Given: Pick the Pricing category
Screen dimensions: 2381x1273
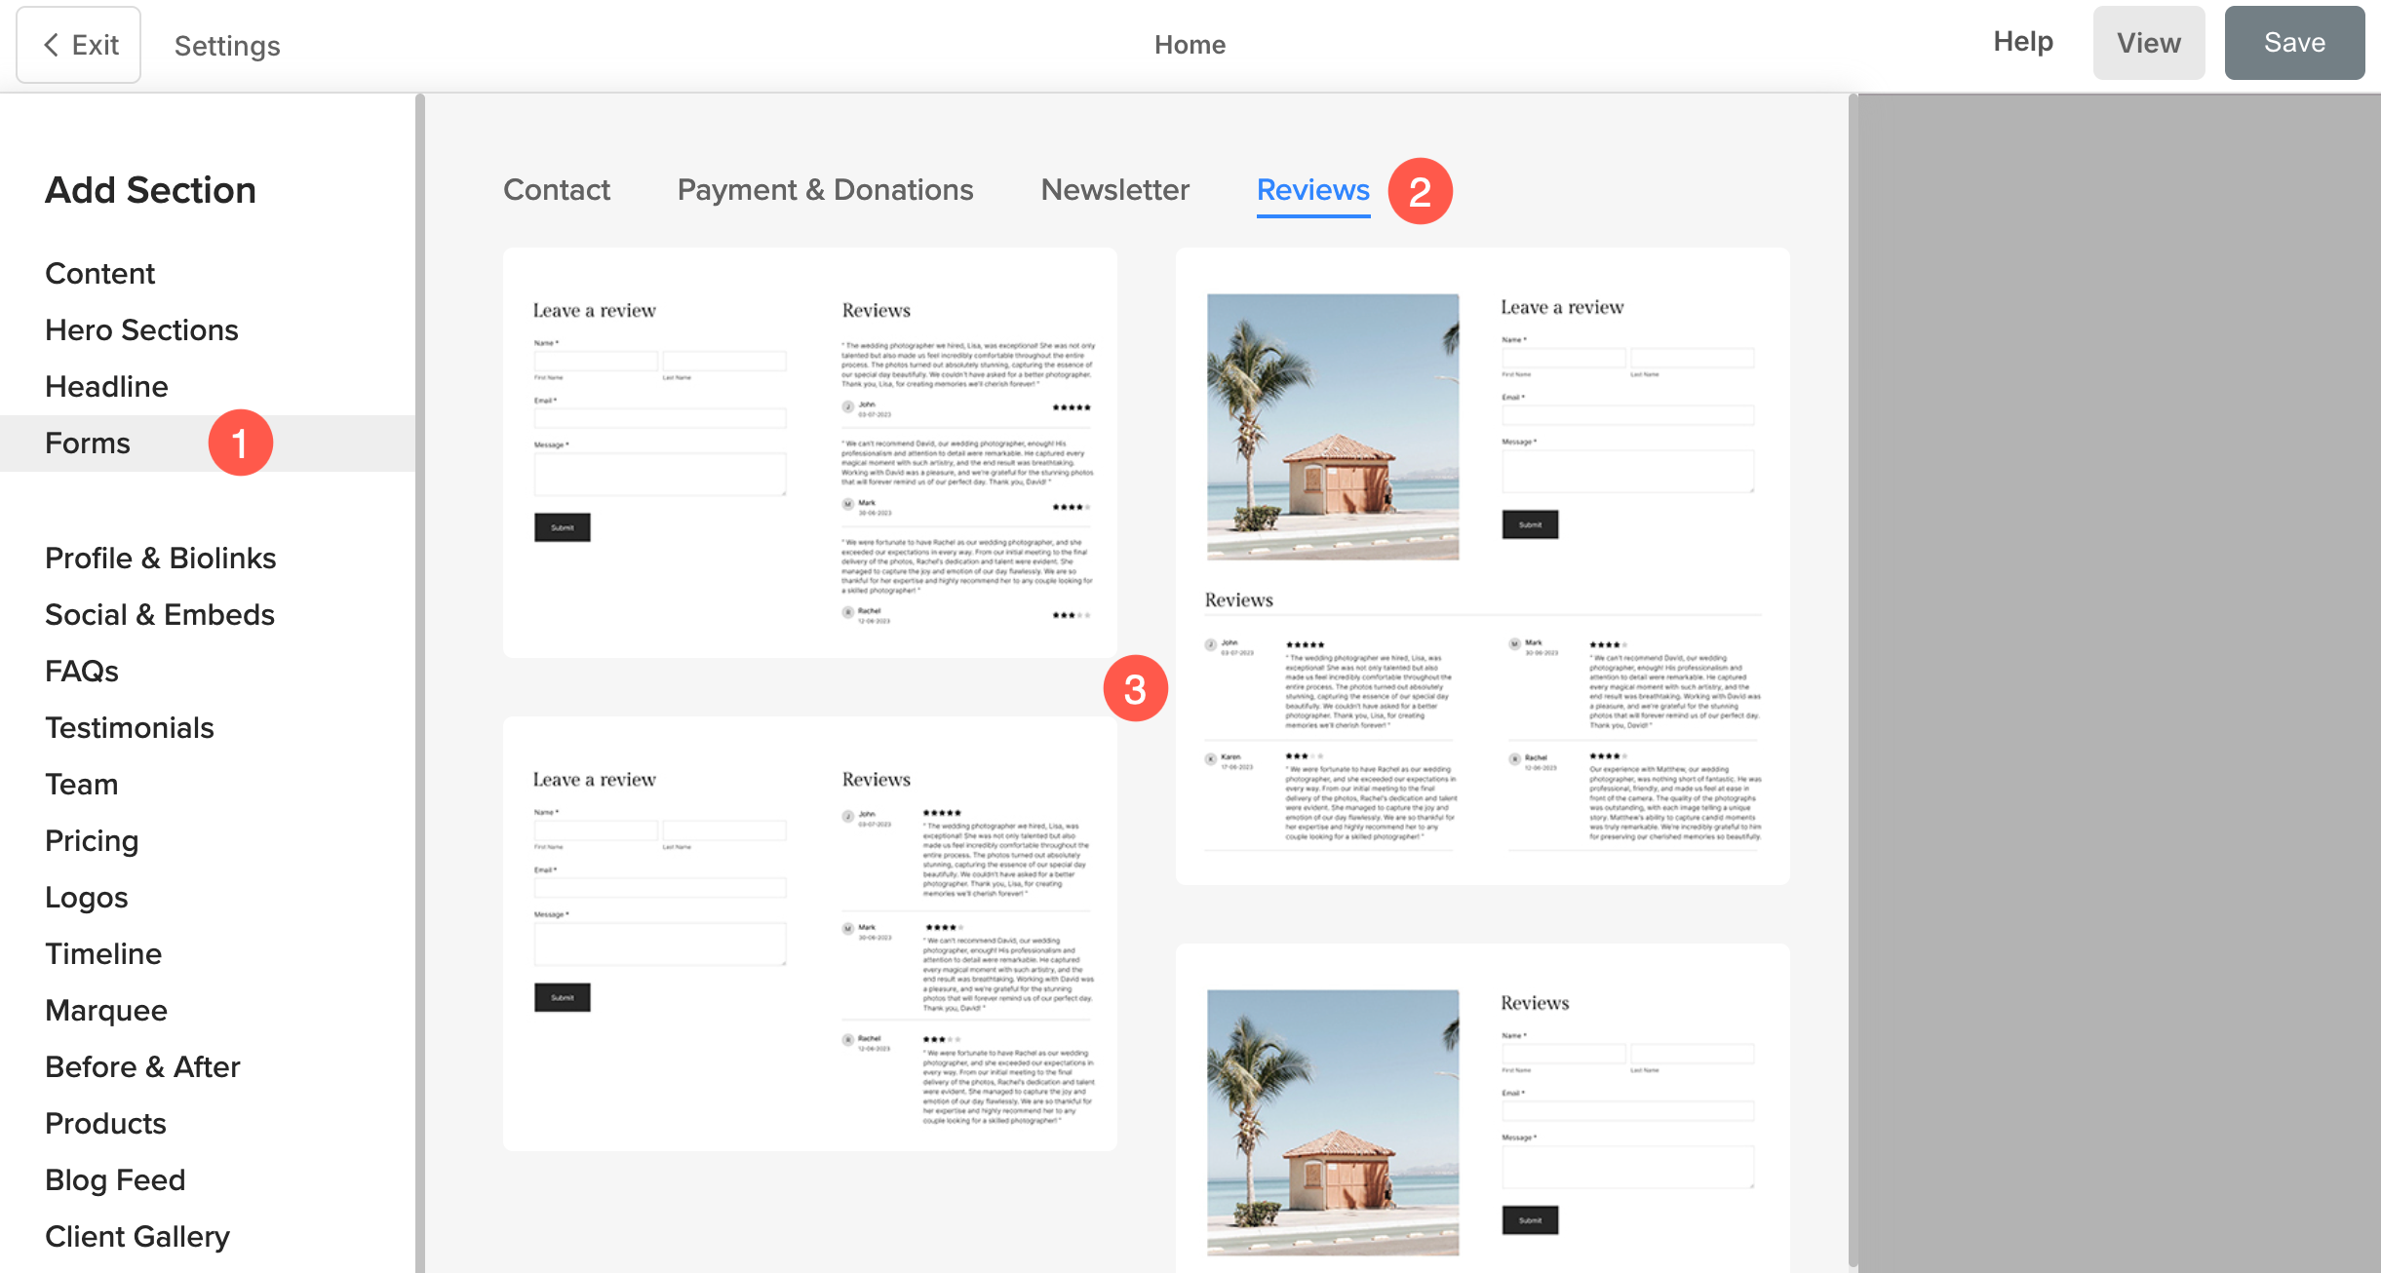Looking at the screenshot, I should (92, 841).
